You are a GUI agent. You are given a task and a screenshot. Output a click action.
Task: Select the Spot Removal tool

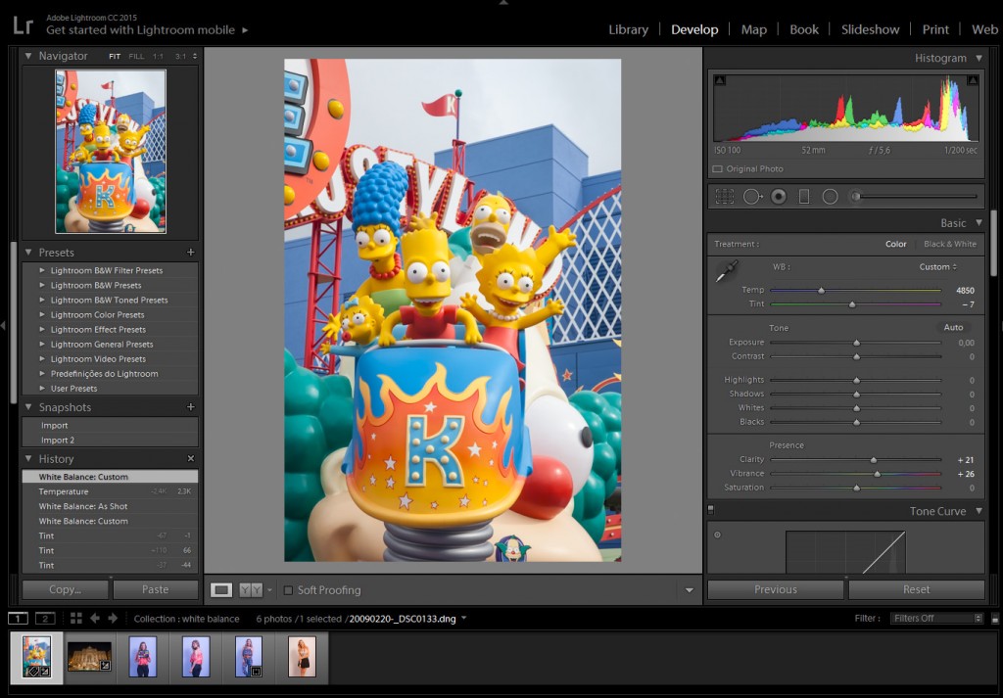(x=752, y=196)
